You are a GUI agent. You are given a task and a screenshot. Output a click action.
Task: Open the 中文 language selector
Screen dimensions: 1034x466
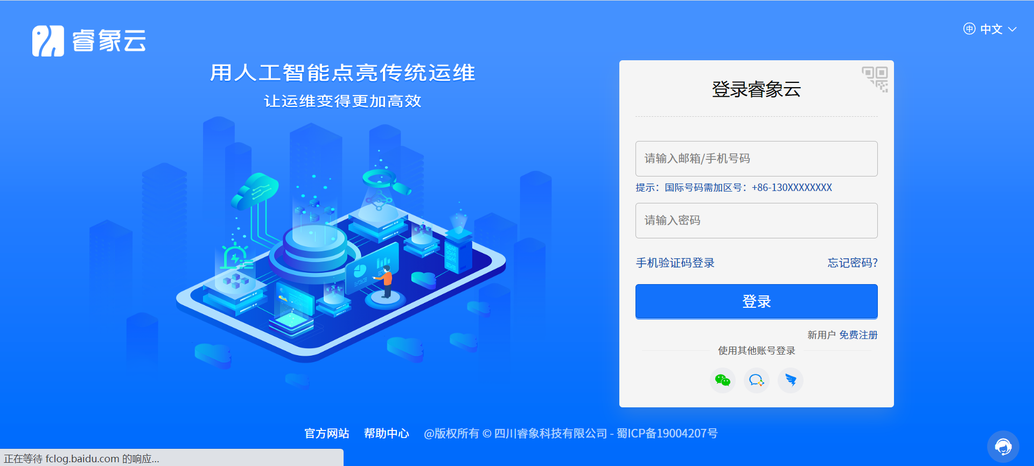(x=991, y=29)
